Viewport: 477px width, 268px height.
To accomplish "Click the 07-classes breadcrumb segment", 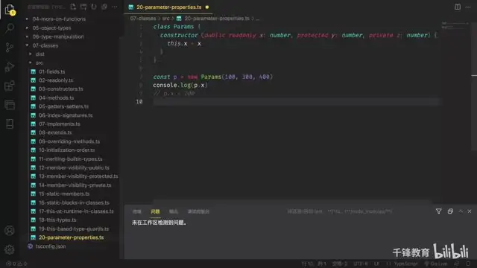I will (x=143, y=19).
